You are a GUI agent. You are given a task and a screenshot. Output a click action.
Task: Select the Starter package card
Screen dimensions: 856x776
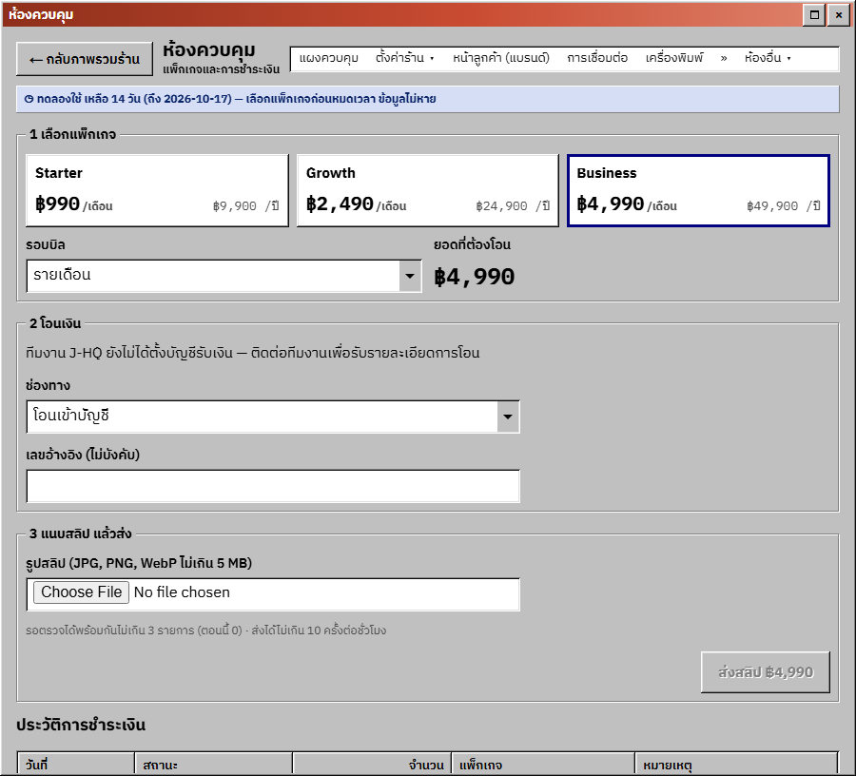(x=157, y=190)
